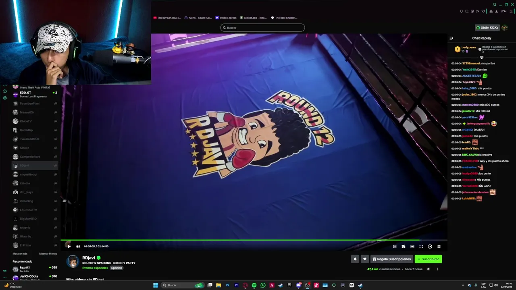516x290 pixels.
Task: Open recommended channel JeriCHODota
Action: coord(35,278)
